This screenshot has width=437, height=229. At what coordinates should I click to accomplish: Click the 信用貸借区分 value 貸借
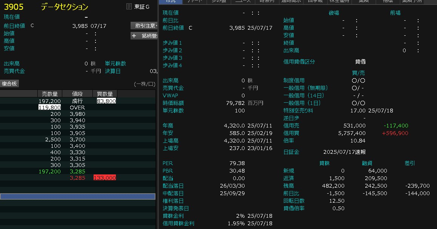click(360, 62)
